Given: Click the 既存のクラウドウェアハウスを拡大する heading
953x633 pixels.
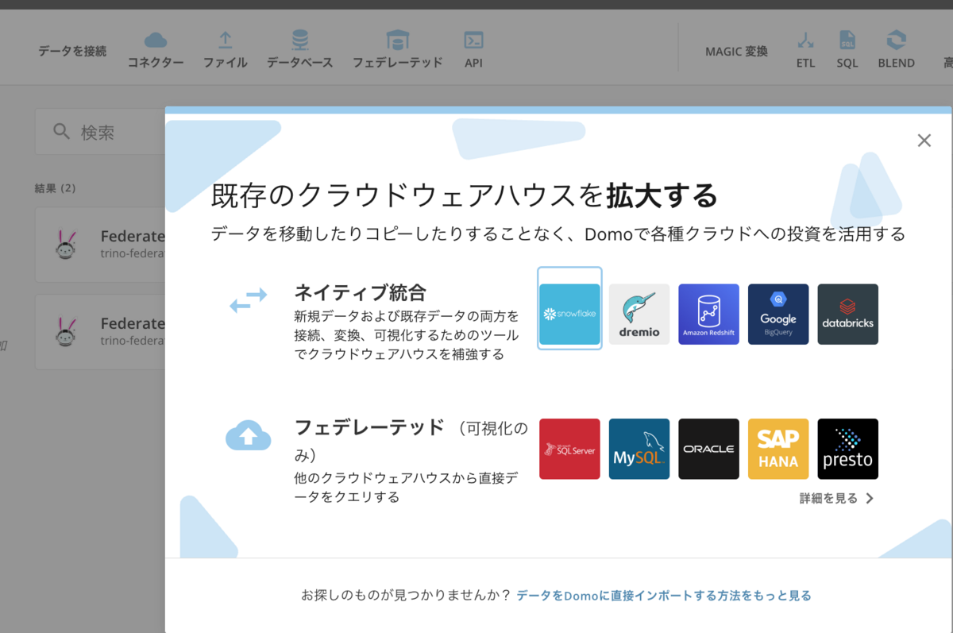Looking at the screenshot, I should pos(465,195).
